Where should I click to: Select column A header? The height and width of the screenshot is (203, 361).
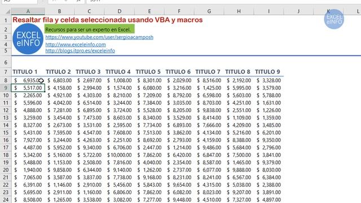click(x=28, y=11)
